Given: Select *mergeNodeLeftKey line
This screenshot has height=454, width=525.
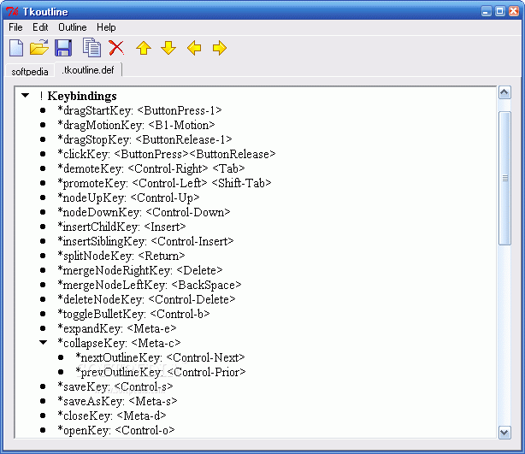Looking at the screenshot, I should (150, 285).
